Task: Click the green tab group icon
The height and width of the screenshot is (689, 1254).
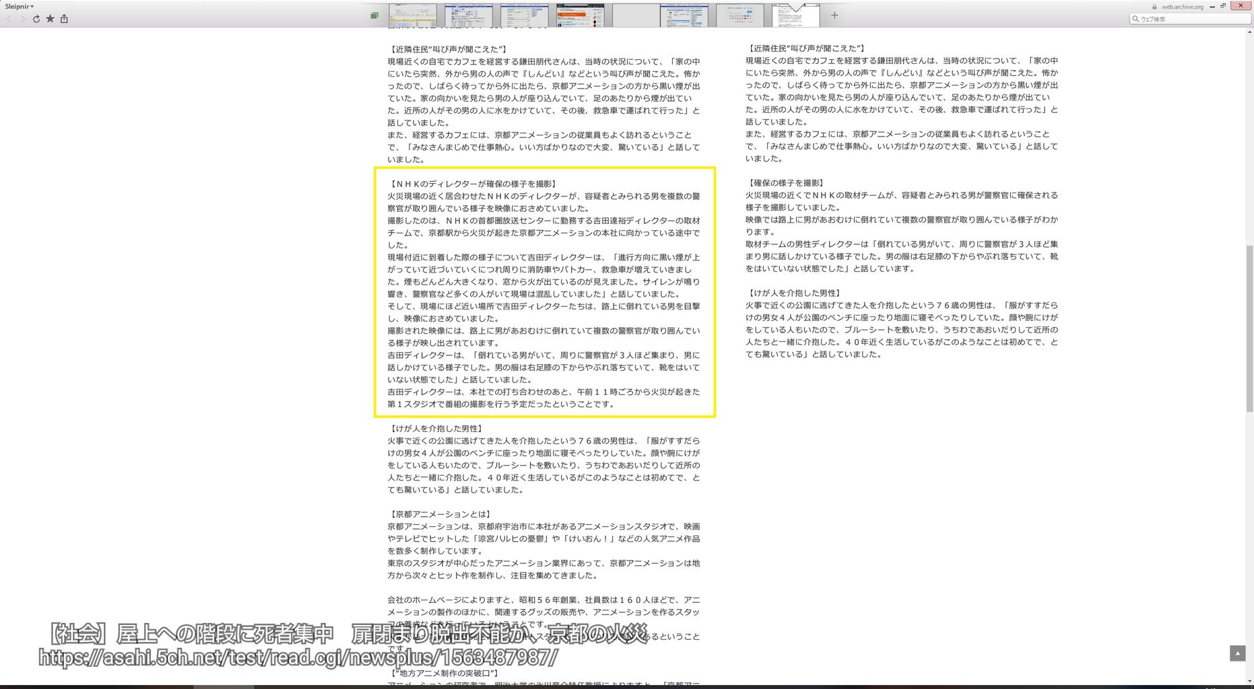Action: tap(374, 15)
